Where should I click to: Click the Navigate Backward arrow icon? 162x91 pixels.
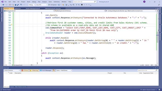(x=3, y=5)
